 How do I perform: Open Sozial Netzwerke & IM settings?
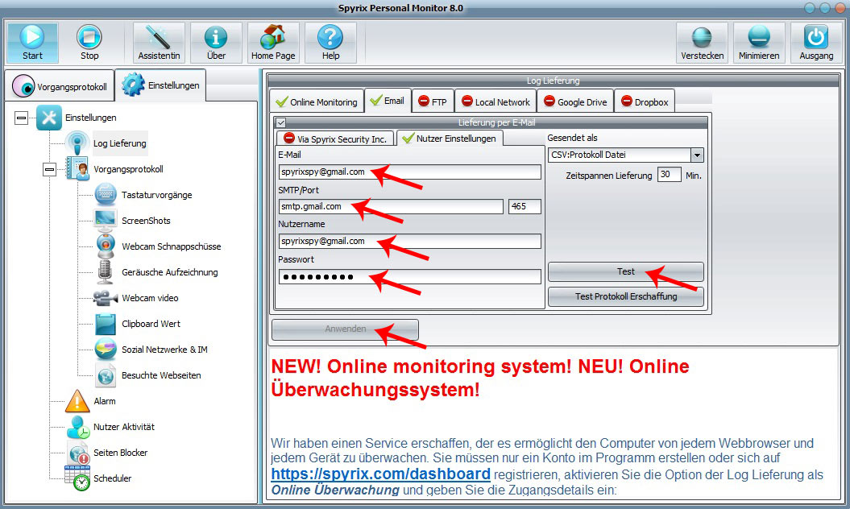click(x=165, y=350)
